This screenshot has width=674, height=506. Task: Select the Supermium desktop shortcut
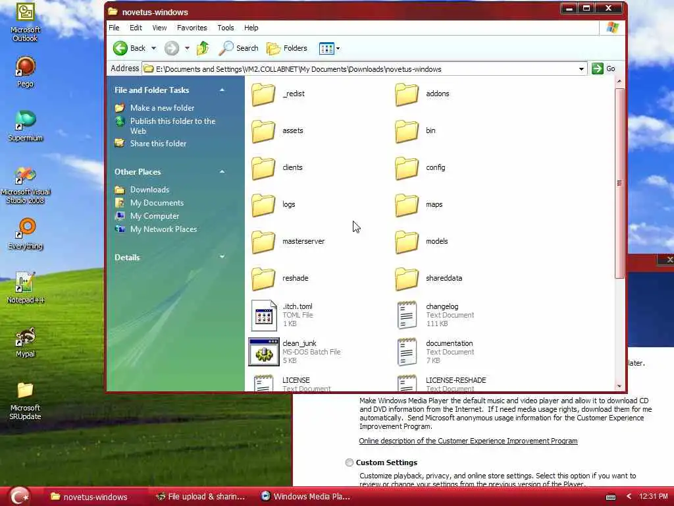click(x=26, y=126)
